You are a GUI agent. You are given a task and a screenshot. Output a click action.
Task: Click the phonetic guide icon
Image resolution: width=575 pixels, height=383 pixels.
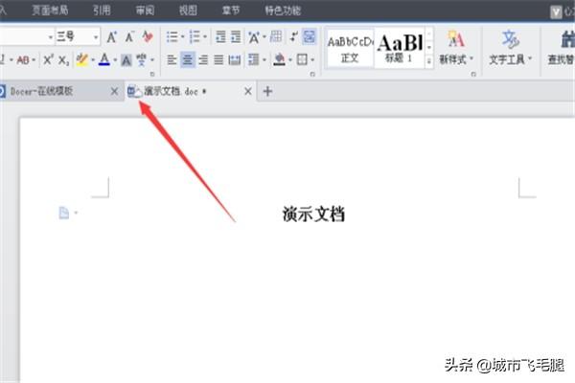click(x=142, y=59)
